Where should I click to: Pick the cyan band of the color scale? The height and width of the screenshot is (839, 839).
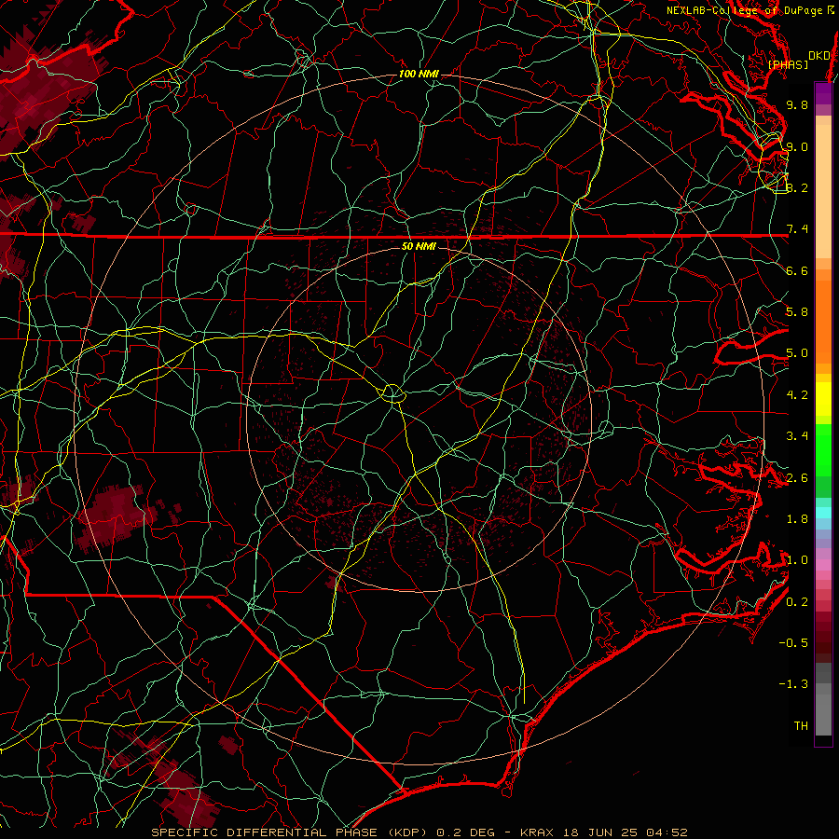pos(823,513)
